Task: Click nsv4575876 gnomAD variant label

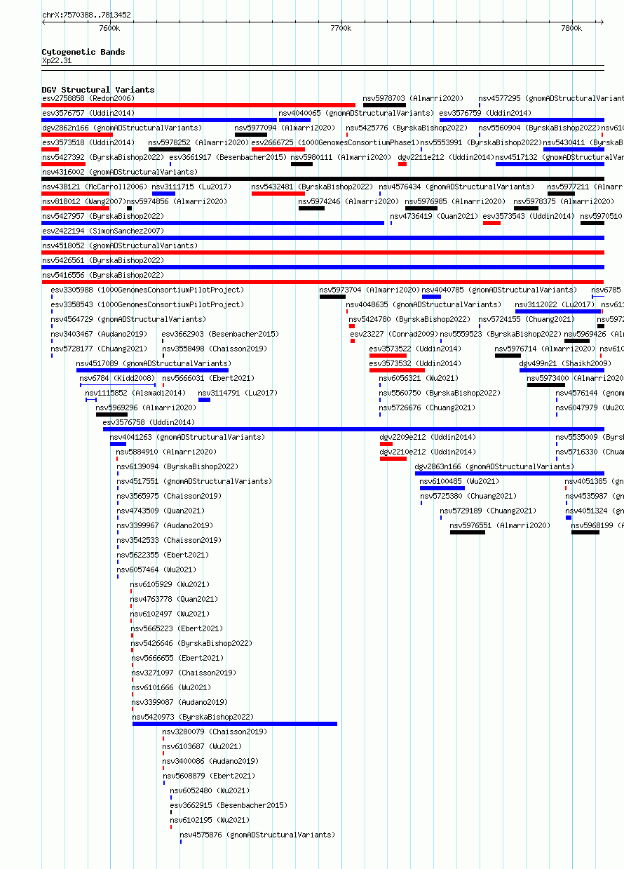Action: [257, 835]
